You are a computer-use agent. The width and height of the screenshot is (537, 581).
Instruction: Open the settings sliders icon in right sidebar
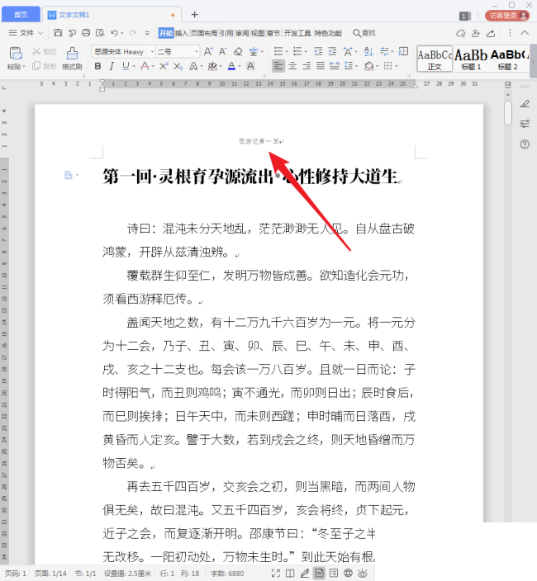pos(525,124)
